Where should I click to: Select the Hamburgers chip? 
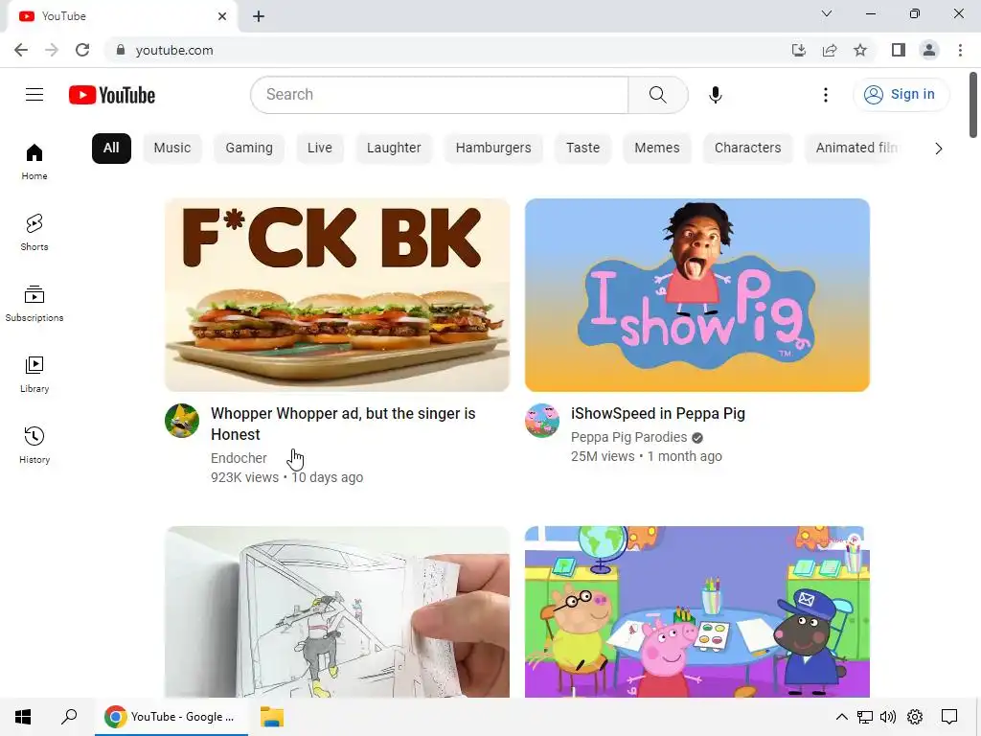pyautogui.click(x=493, y=149)
